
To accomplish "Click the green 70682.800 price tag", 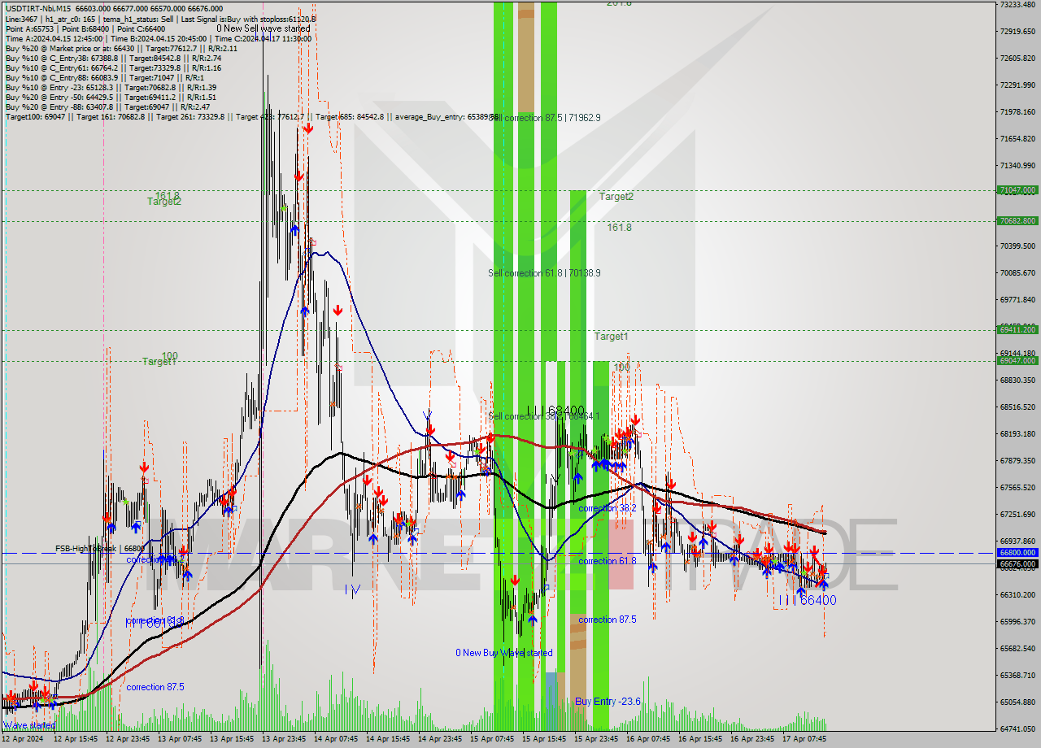I will tap(1017, 220).
